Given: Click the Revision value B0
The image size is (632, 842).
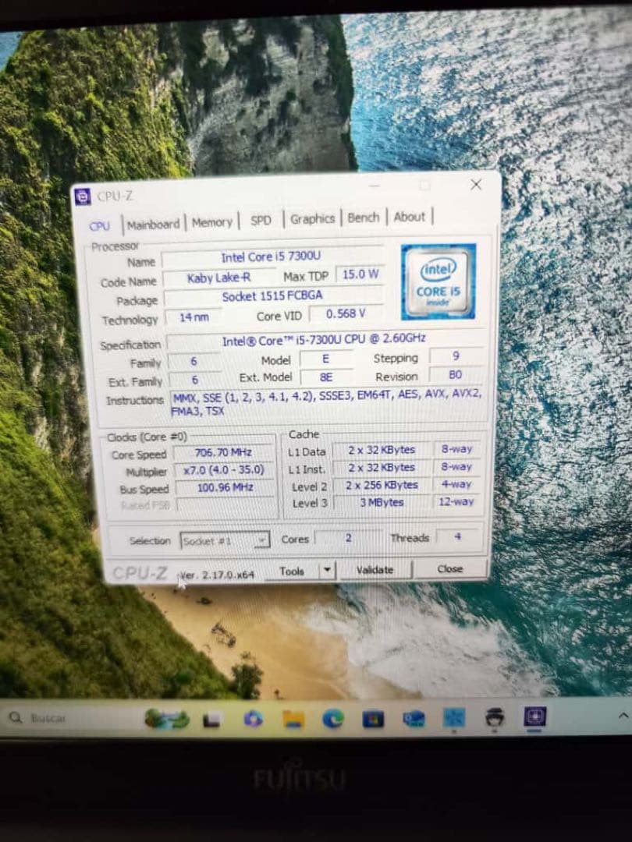Looking at the screenshot, I should coord(455,375).
